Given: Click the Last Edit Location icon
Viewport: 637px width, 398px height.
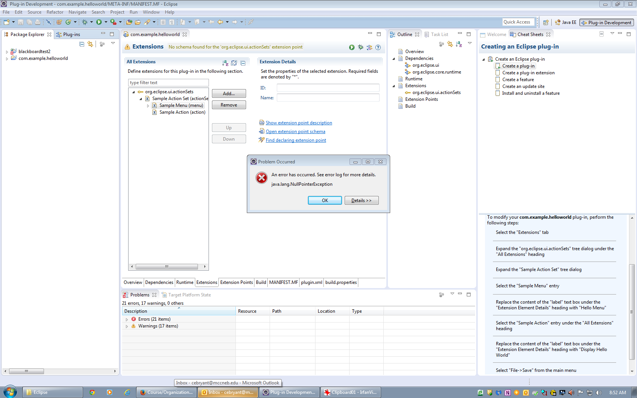Looking at the screenshot, I should 211,22.
